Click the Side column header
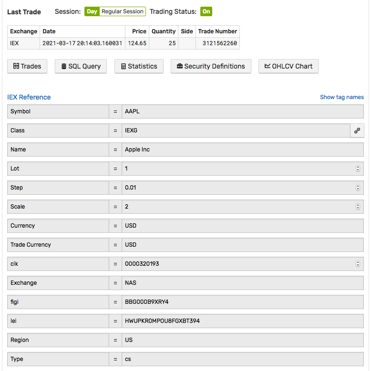Viewport: 372px width, 371px height. (x=187, y=31)
